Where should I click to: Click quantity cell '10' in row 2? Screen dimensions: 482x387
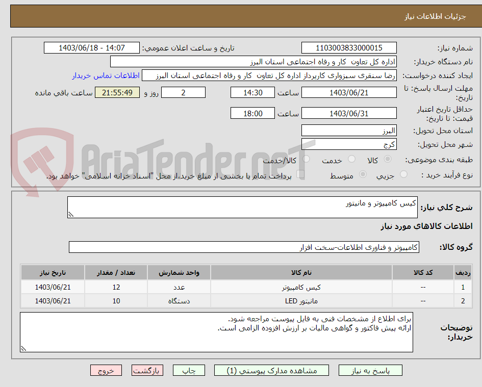tap(116, 301)
